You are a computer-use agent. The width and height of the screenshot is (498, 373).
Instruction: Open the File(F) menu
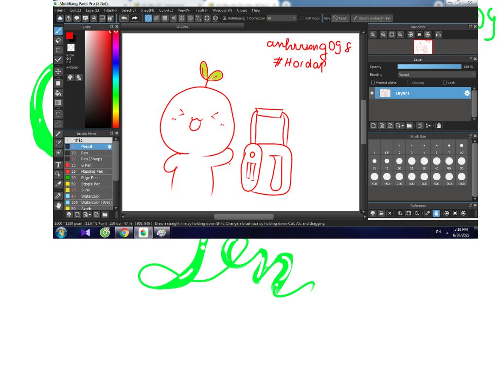[x=60, y=10]
